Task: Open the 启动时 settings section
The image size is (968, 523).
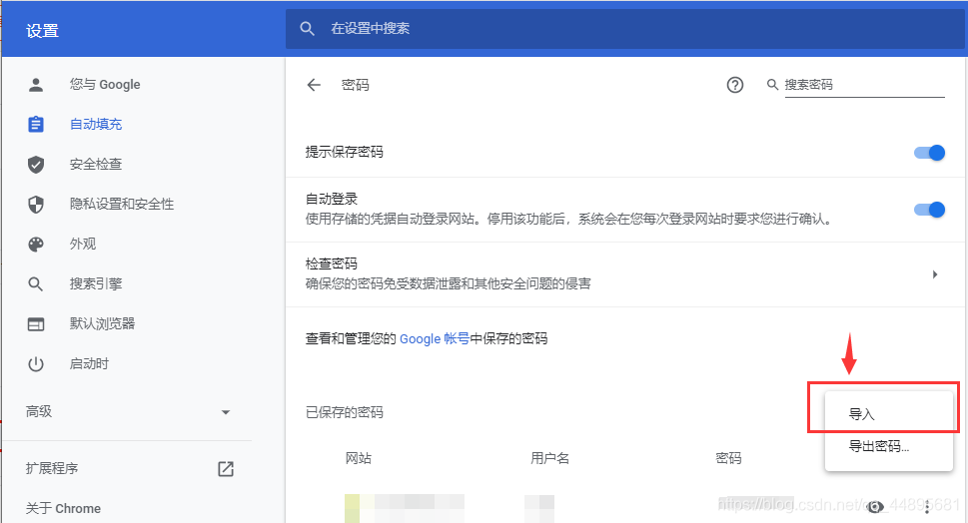Action: tap(89, 364)
